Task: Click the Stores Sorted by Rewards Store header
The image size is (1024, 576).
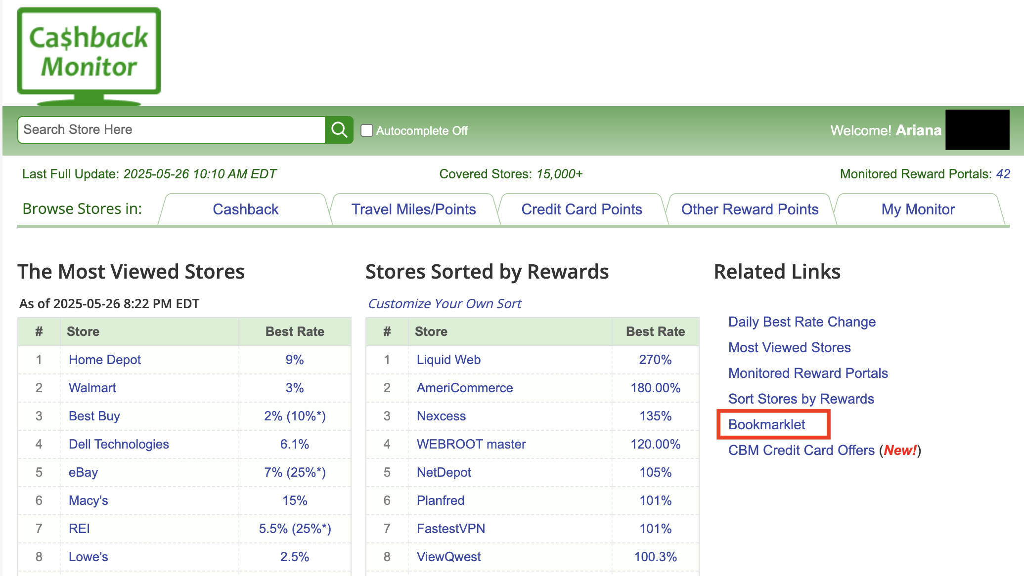Action: pos(431,332)
